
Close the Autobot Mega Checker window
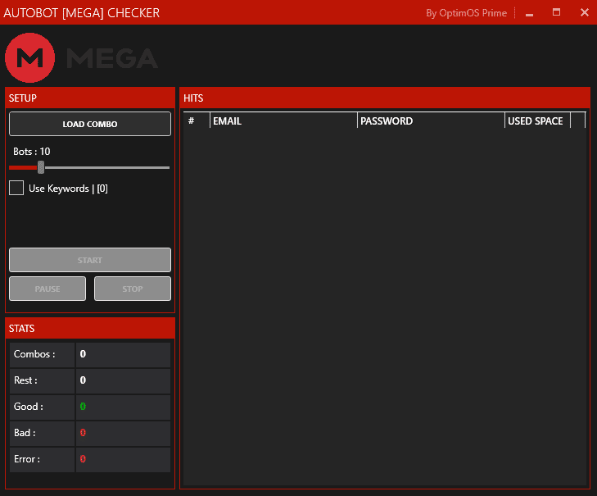(x=585, y=12)
